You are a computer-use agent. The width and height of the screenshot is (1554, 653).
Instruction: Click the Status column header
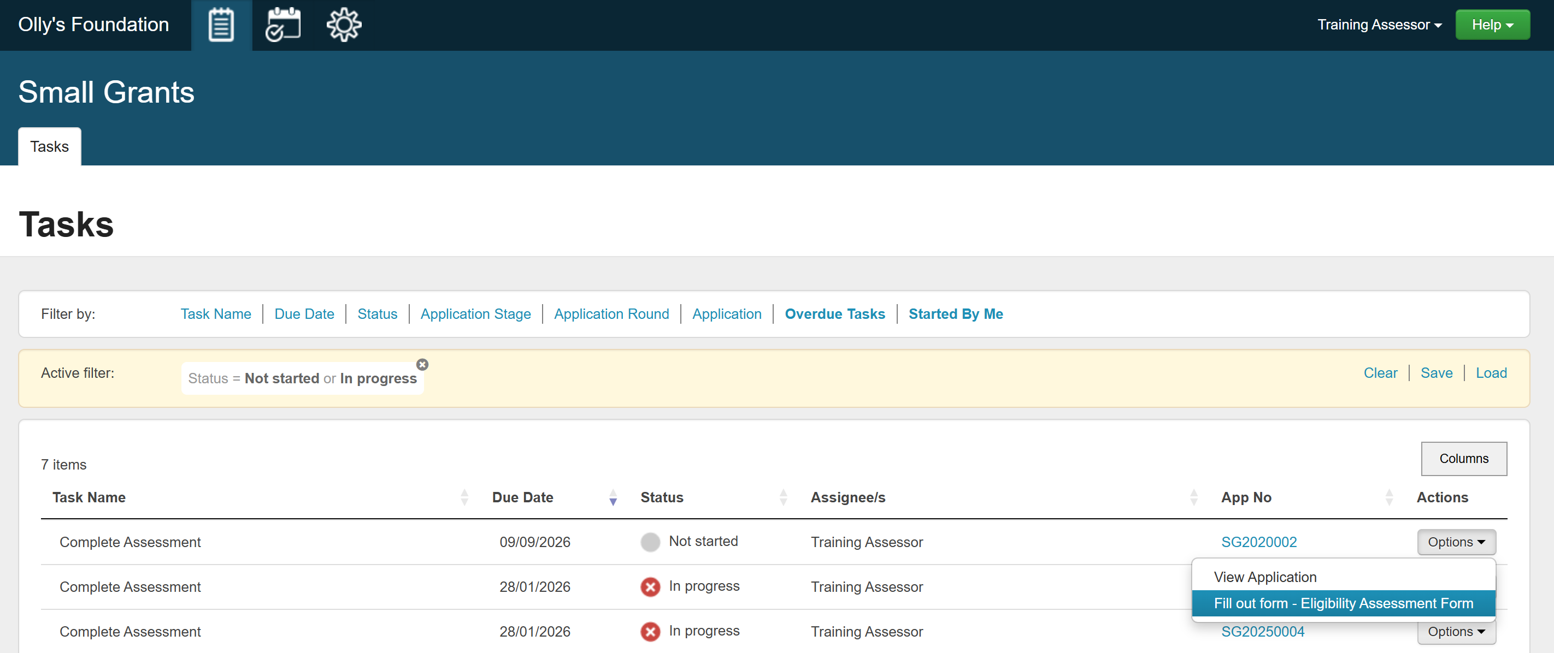662,497
